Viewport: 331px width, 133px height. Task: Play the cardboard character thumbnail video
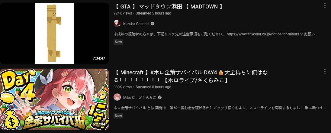[54, 33]
